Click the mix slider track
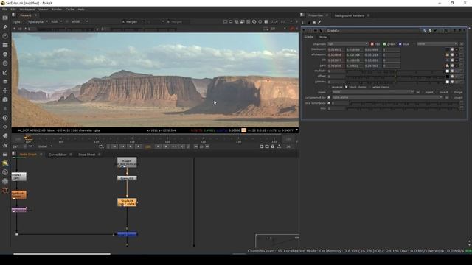The width and height of the screenshot is (472, 265). (403, 108)
